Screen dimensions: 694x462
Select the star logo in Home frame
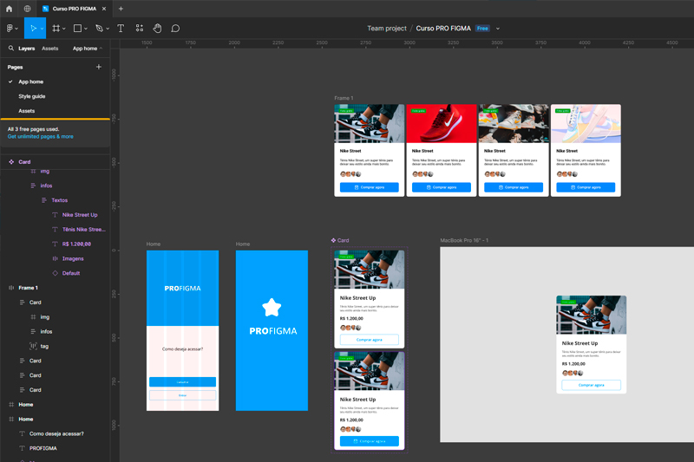(272, 307)
